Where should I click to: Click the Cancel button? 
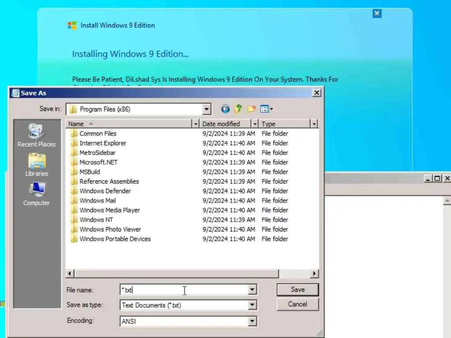tap(298, 304)
